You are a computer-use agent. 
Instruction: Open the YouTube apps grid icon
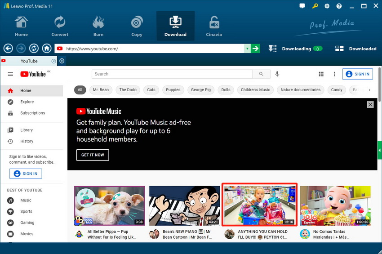click(321, 74)
